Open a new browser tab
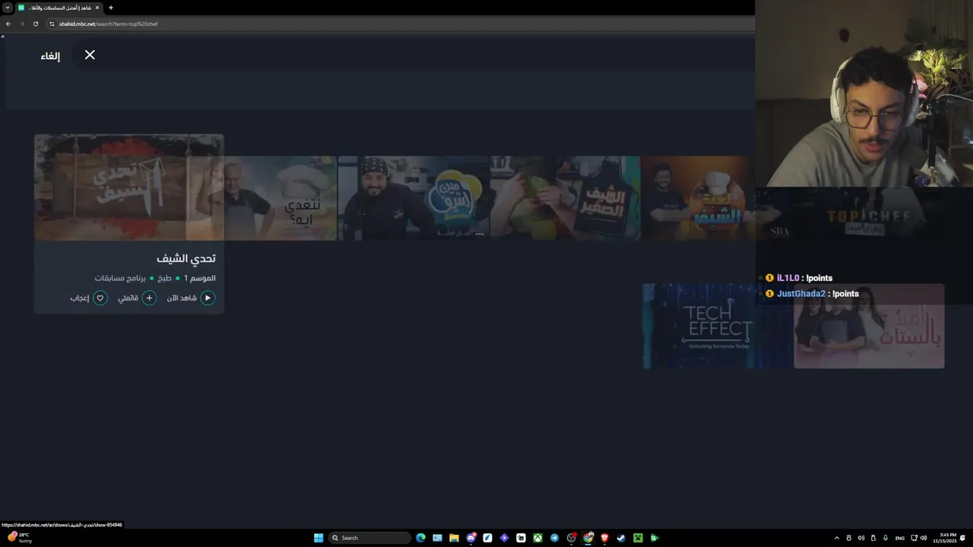 111,8
